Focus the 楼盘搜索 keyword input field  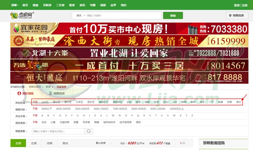pos(58,131)
